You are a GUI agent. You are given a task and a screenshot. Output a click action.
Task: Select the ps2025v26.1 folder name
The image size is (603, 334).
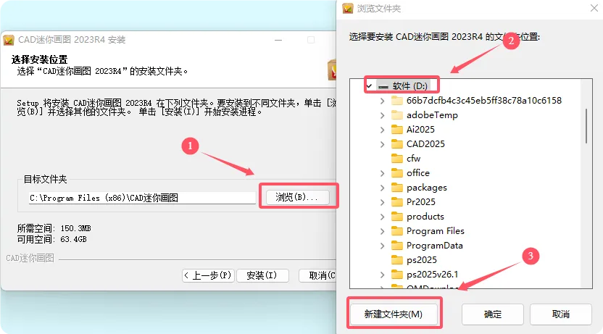click(432, 275)
